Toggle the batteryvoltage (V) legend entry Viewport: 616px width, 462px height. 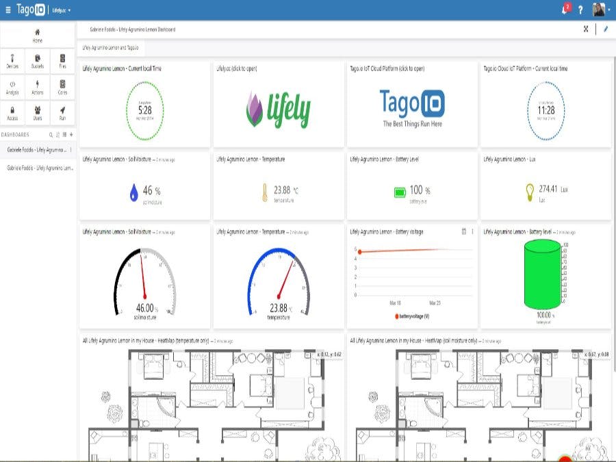tap(412, 316)
